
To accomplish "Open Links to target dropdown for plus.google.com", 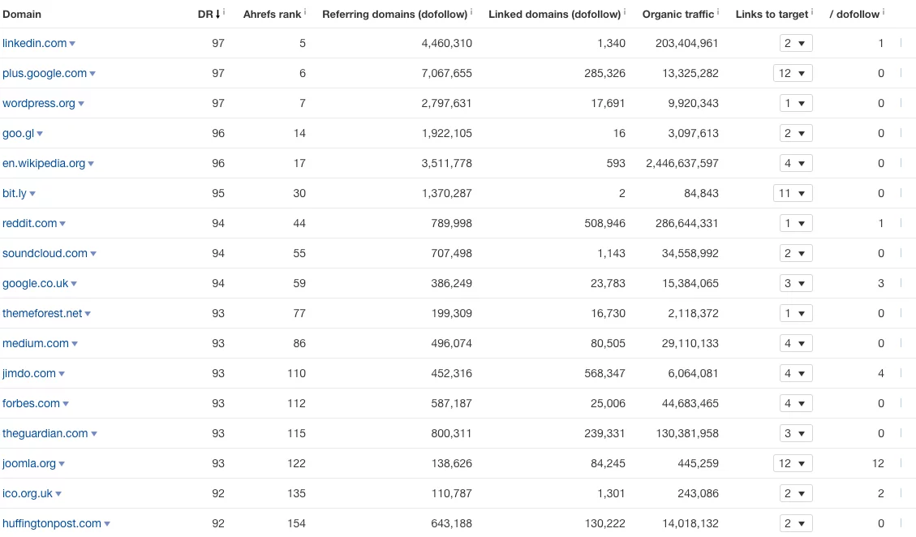I will tap(793, 74).
